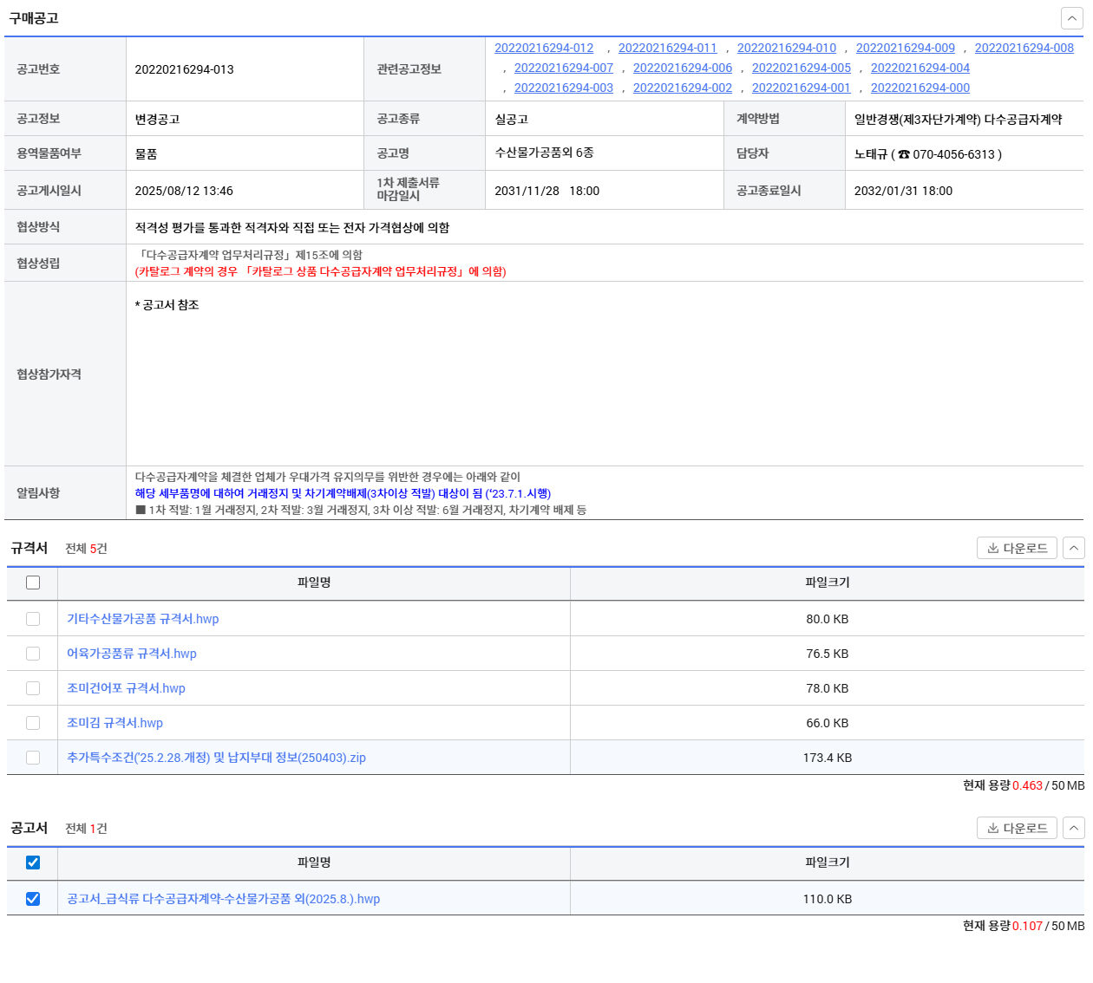Open related notice 20220216294-012
Image resolution: width=1093 pixels, height=983 pixels.
pyautogui.click(x=544, y=48)
